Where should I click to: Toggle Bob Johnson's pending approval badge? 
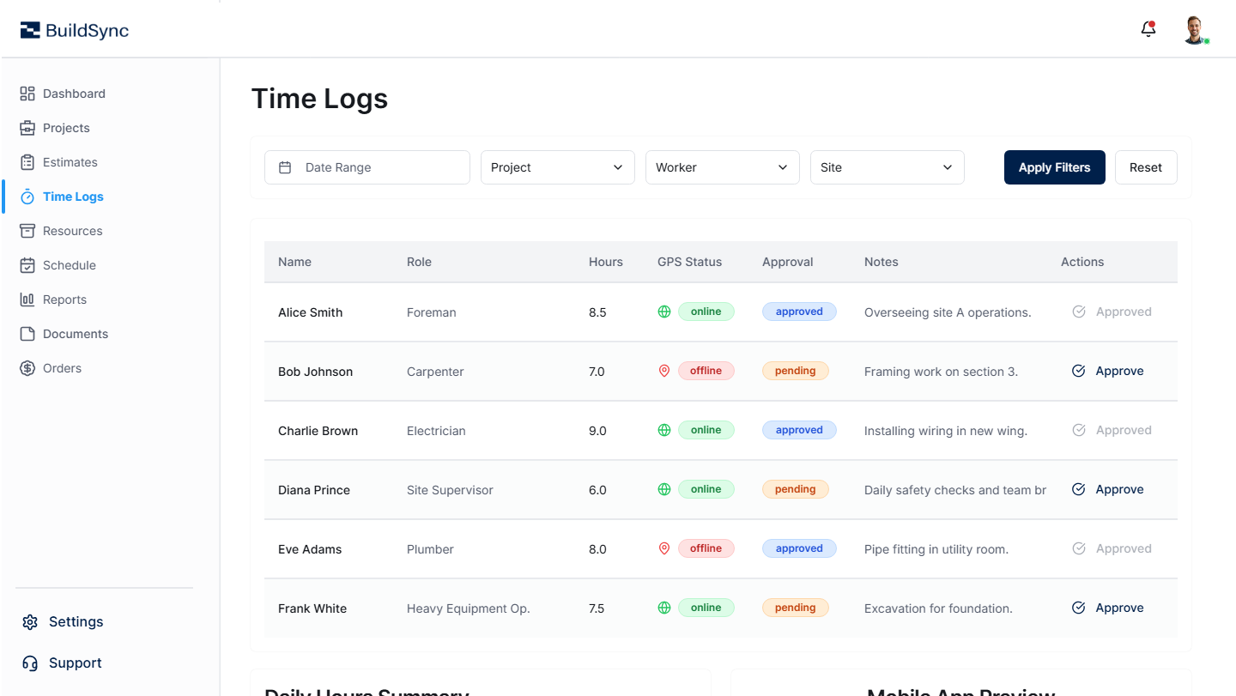click(x=795, y=370)
